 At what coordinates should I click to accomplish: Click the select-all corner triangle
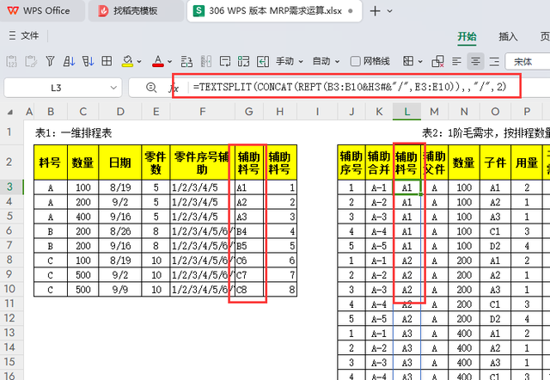(x=9, y=112)
